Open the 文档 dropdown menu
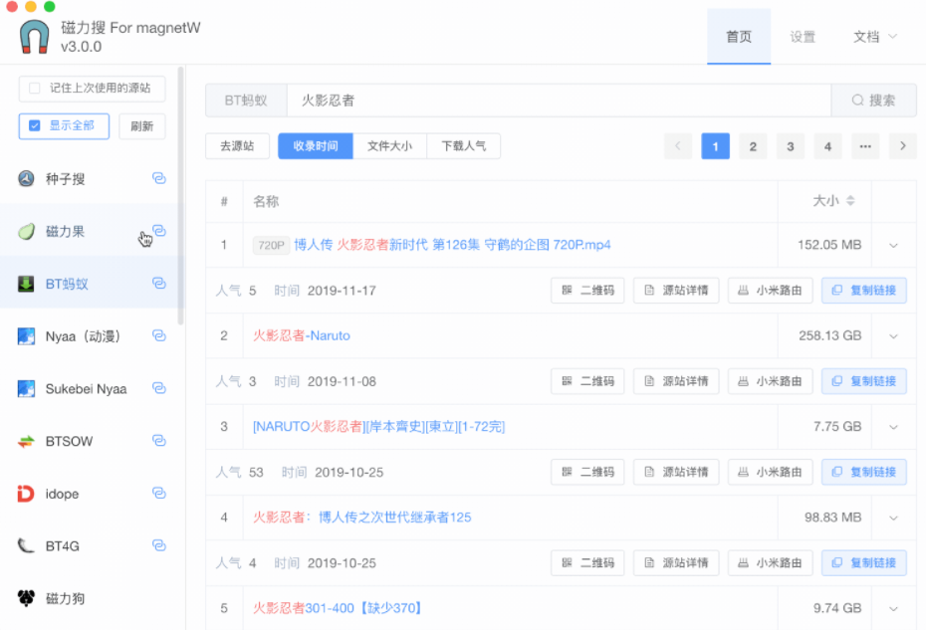Screen dimensions: 926x630 pos(874,37)
